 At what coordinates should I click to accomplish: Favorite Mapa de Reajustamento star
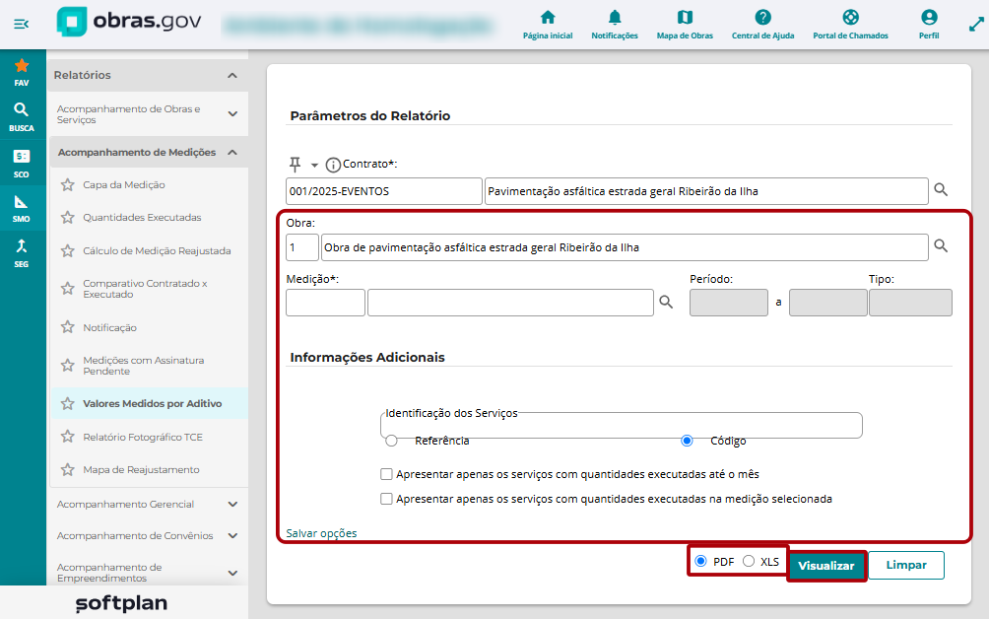[x=68, y=470]
